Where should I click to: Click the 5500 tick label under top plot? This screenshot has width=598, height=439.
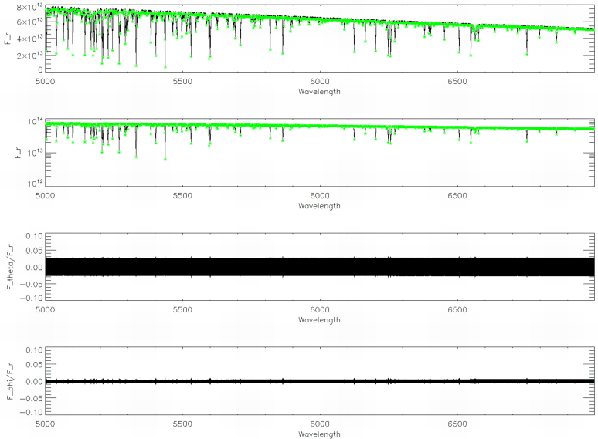point(182,81)
